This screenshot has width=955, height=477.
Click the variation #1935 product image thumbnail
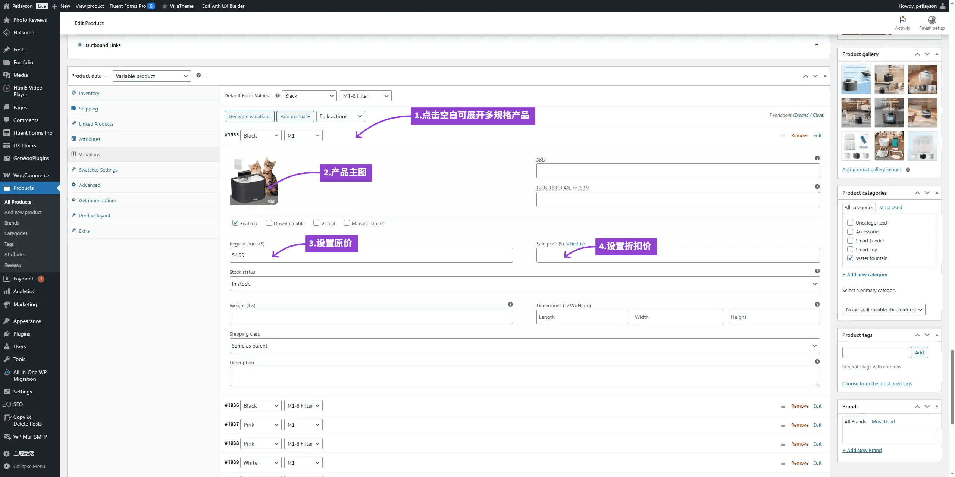(254, 181)
